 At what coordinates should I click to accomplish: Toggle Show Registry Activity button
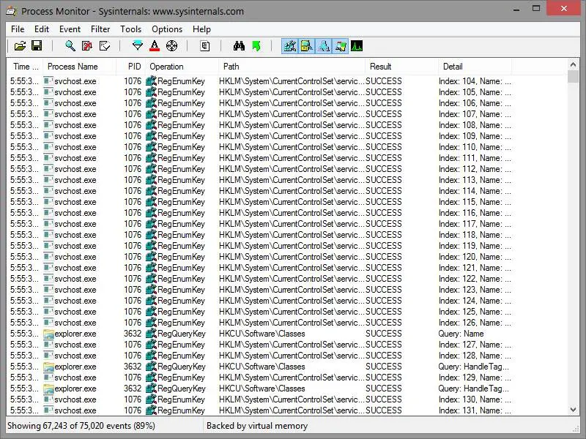tap(290, 46)
